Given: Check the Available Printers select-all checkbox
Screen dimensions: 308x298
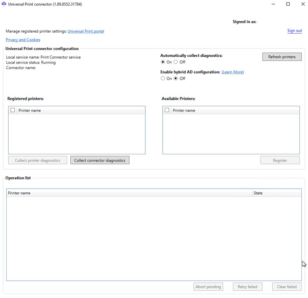Looking at the screenshot, I should tap(167, 110).
